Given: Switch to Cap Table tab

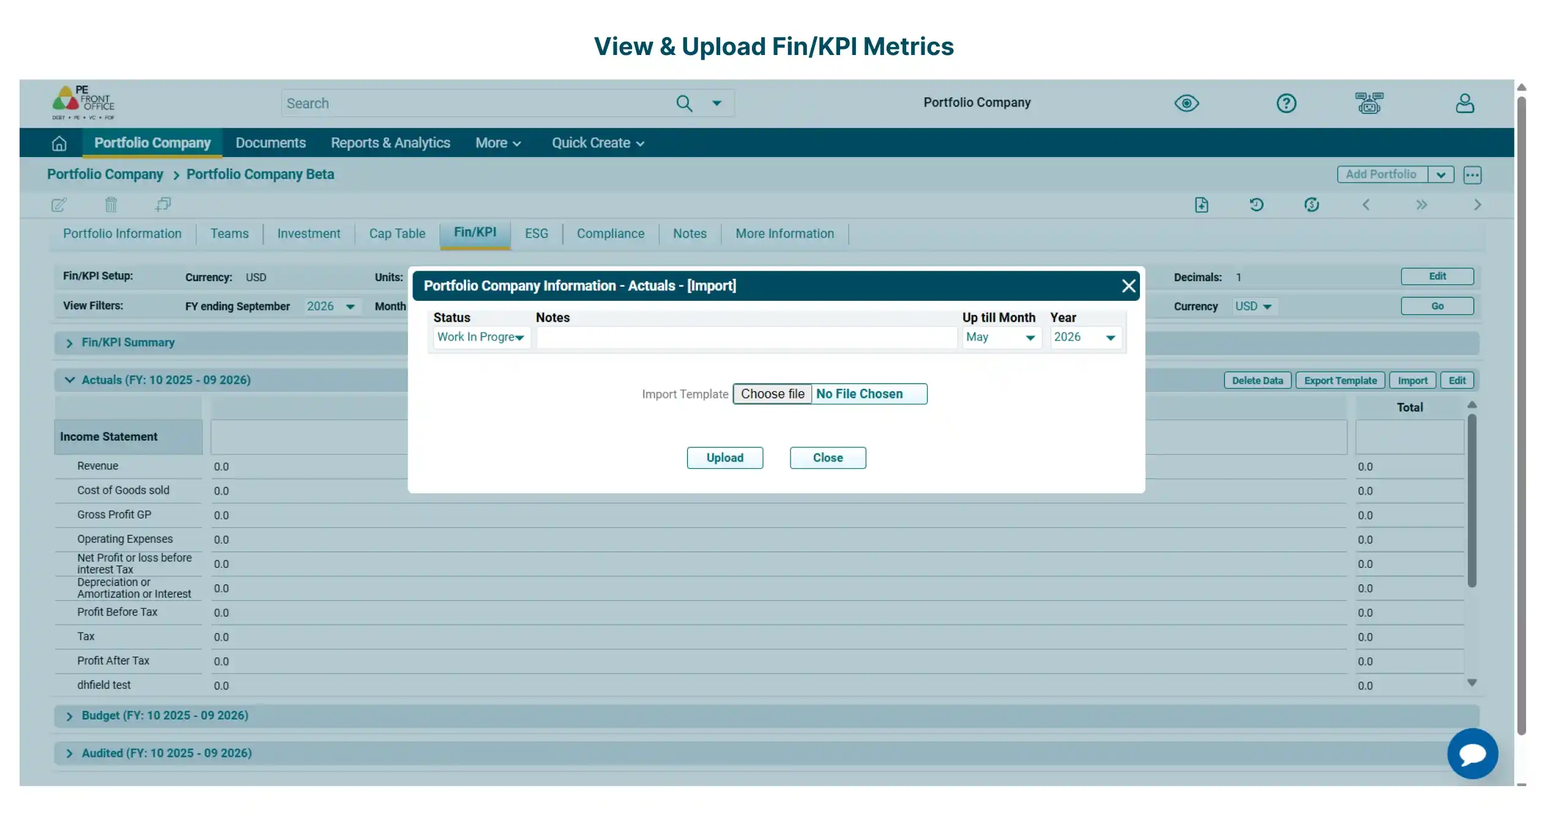Looking at the screenshot, I should click(x=397, y=234).
